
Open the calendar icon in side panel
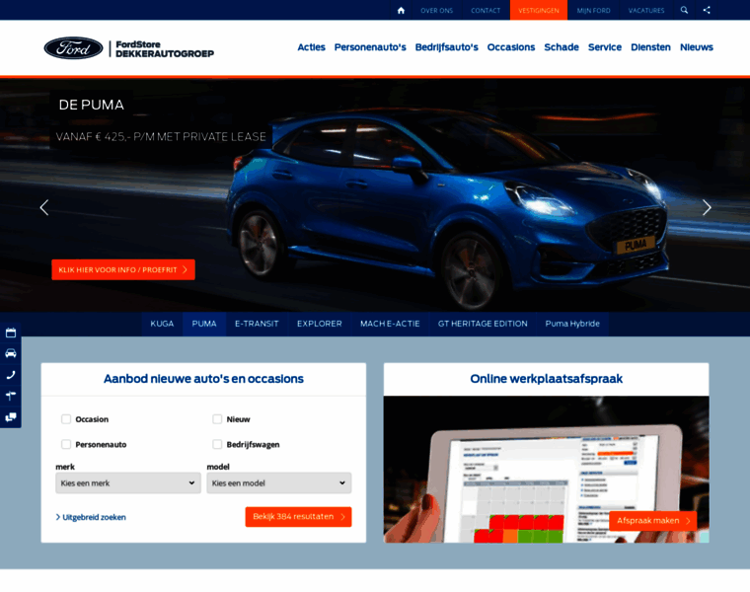click(11, 333)
